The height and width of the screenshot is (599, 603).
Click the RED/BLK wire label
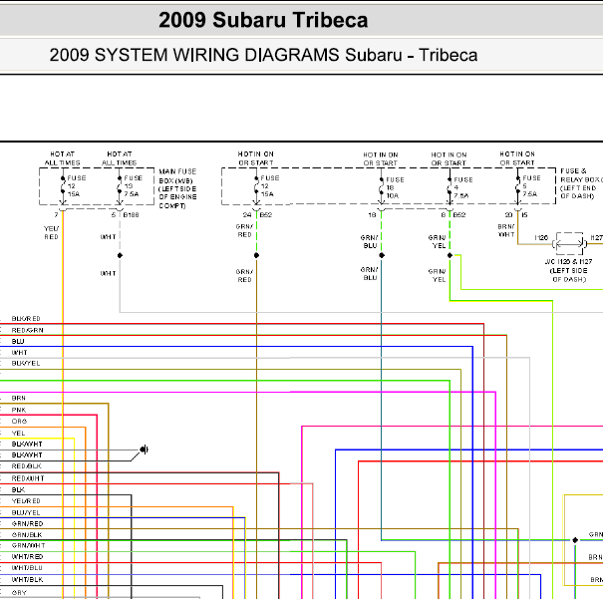27,466
